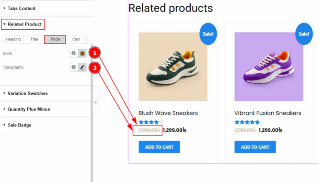Image resolution: width=319 pixels, height=182 pixels.
Task: Add Blush Wave Sneakers to cart
Action: click(x=159, y=147)
